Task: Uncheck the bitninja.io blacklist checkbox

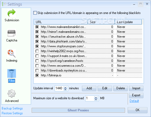Action: [37, 76]
